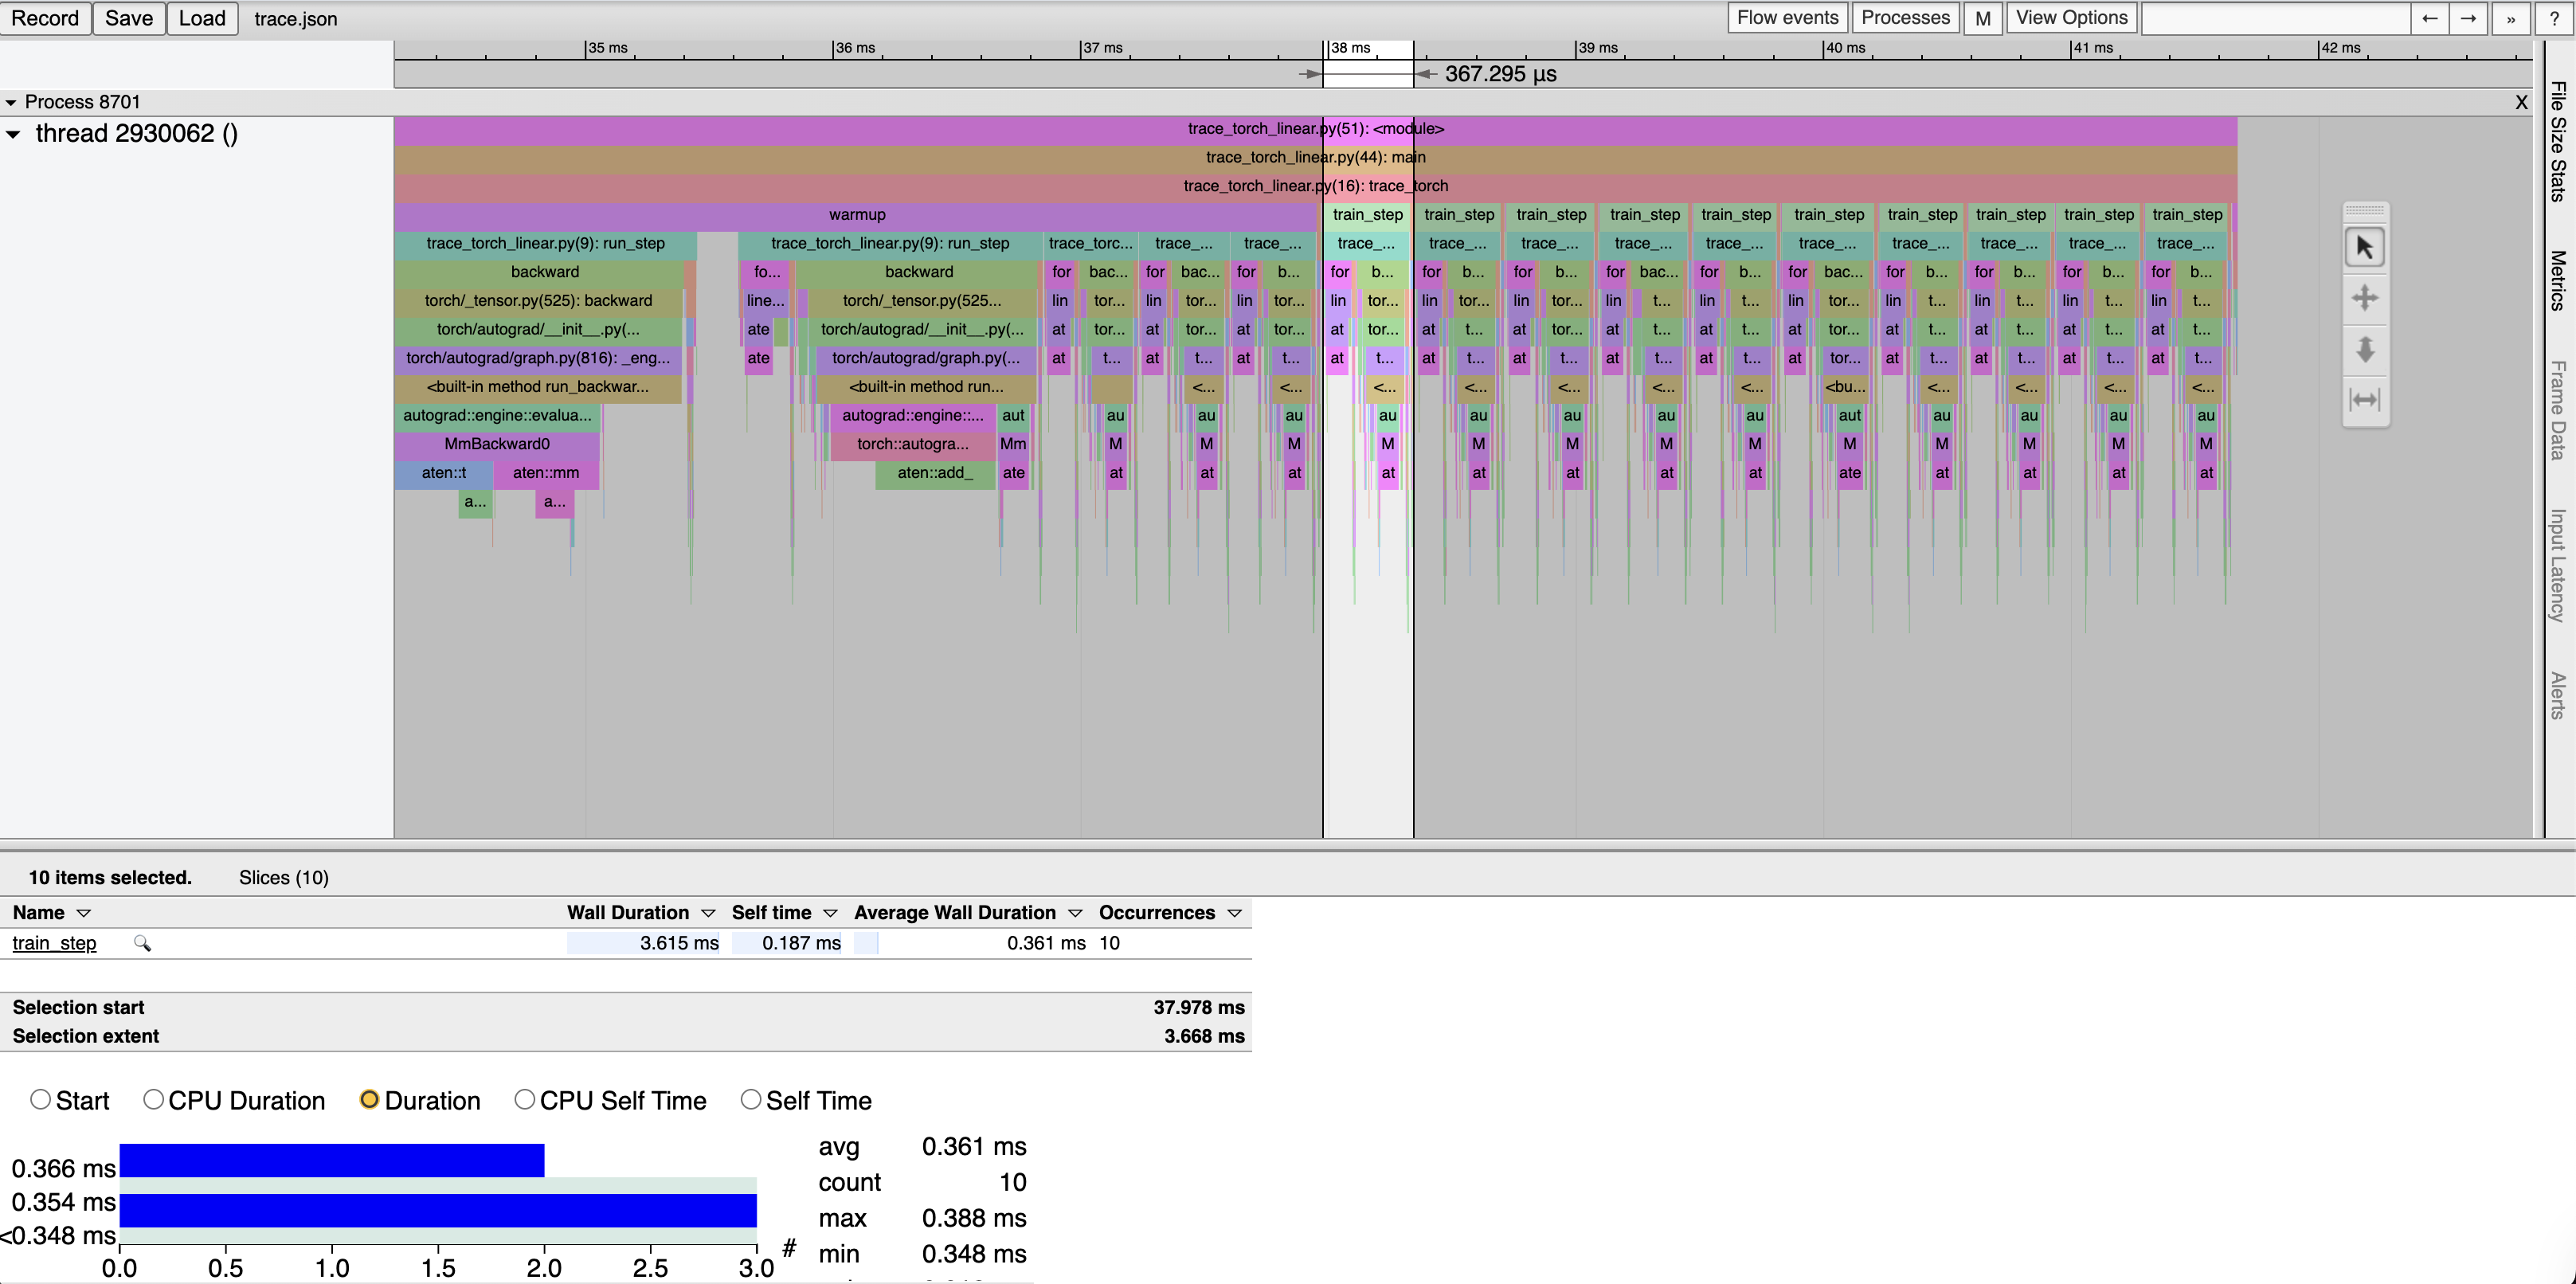Select the timing measurement tool
The image size is (2576, 1284).
pyautogui.click(x=2364, y=400)
